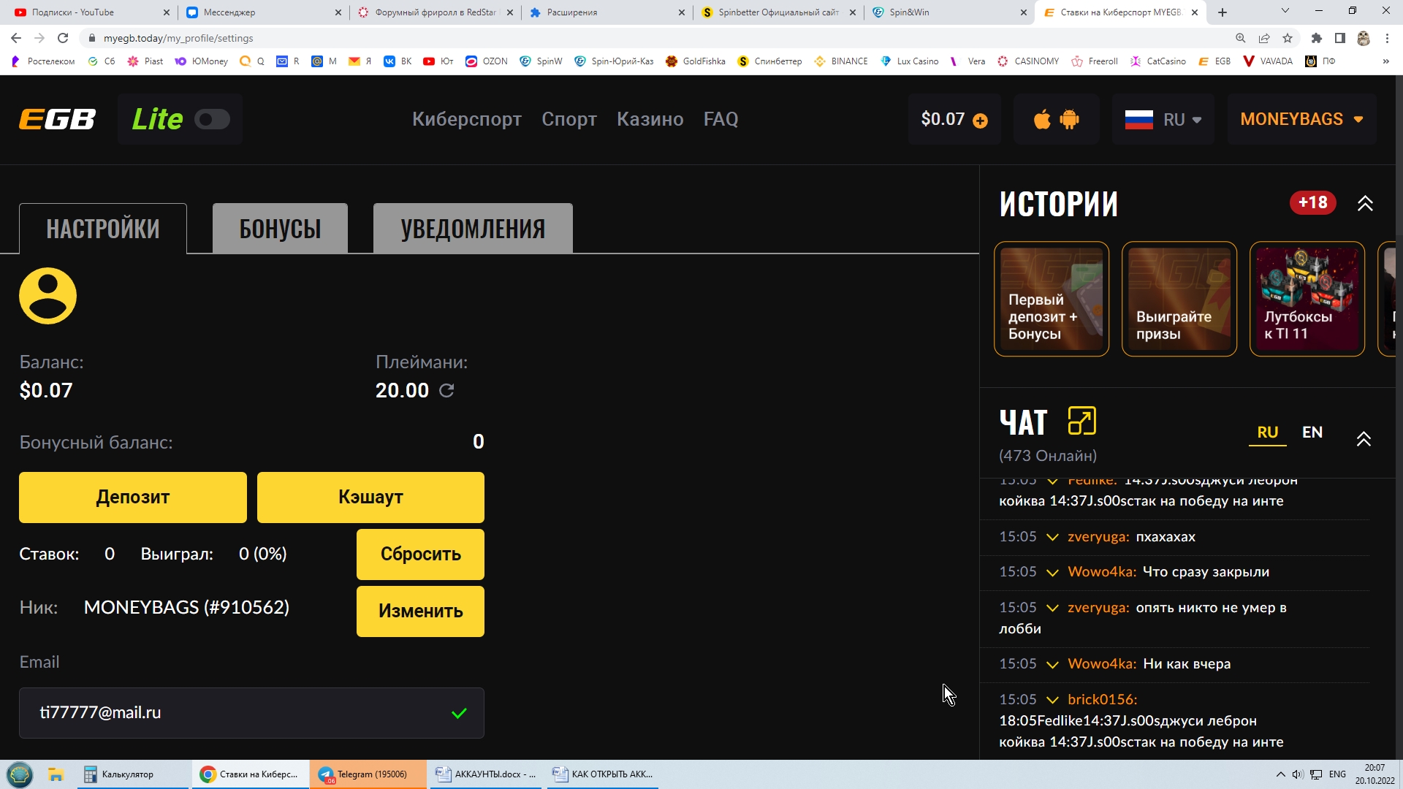
Task: Open the RU language dropdown
Action: (x=1163, y=119)
